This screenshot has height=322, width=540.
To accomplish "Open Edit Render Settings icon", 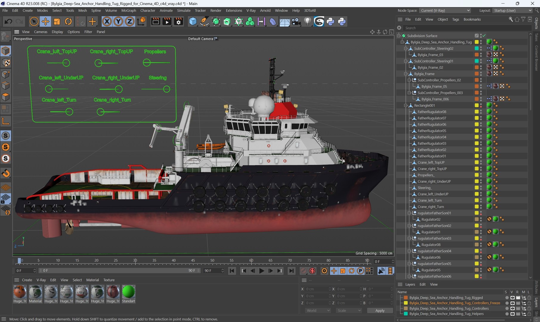I will point(179,21).
